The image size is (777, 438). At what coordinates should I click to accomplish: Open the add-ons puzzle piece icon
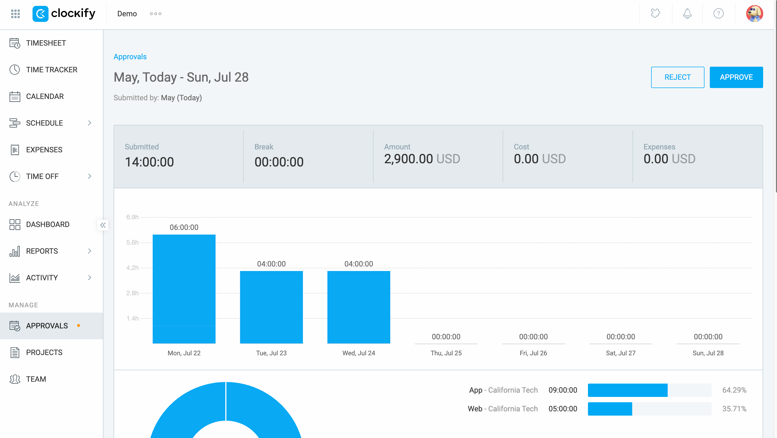click(x=655, y=14)
